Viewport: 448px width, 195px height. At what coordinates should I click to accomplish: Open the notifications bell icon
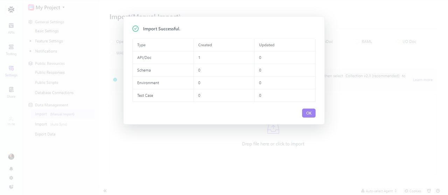[11, 169]
